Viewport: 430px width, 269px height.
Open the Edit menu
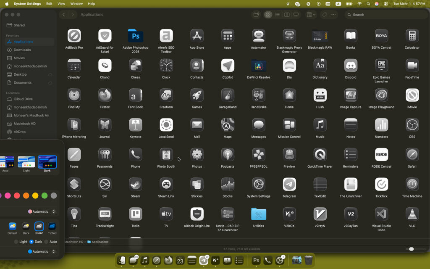point(49,4)
